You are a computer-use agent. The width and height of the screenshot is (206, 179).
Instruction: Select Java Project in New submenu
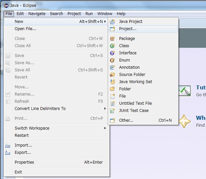143,22
